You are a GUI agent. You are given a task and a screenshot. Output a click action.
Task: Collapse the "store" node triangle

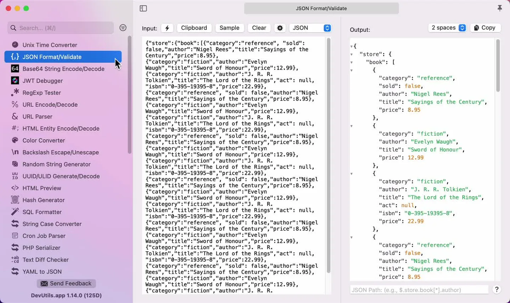[351, 55]
